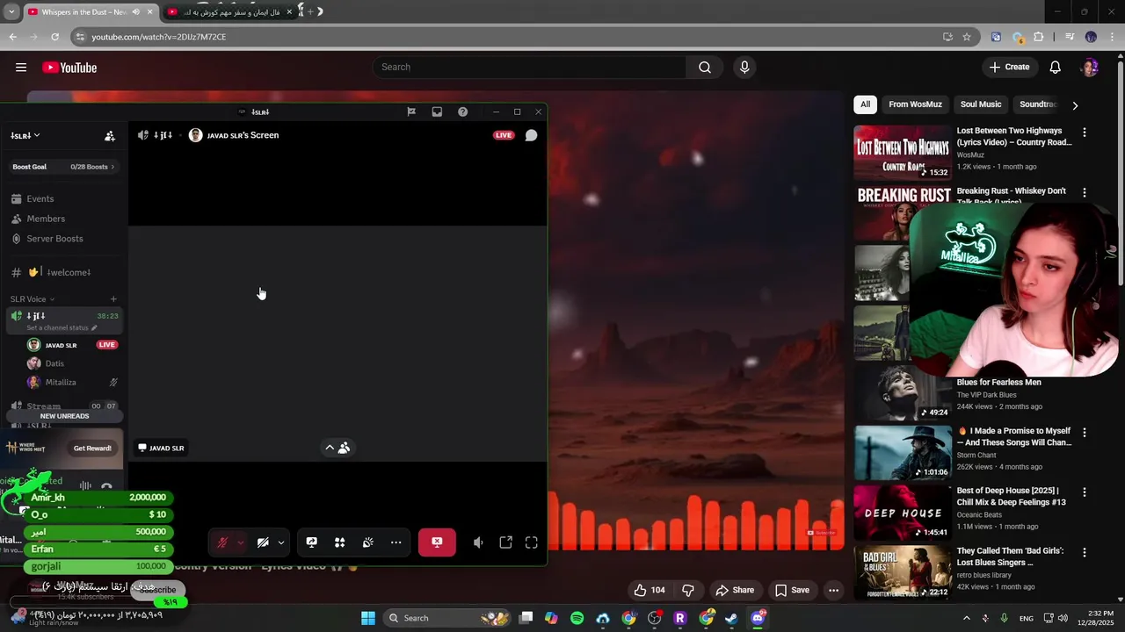Dislike the YouTube video

pos(688,590)
